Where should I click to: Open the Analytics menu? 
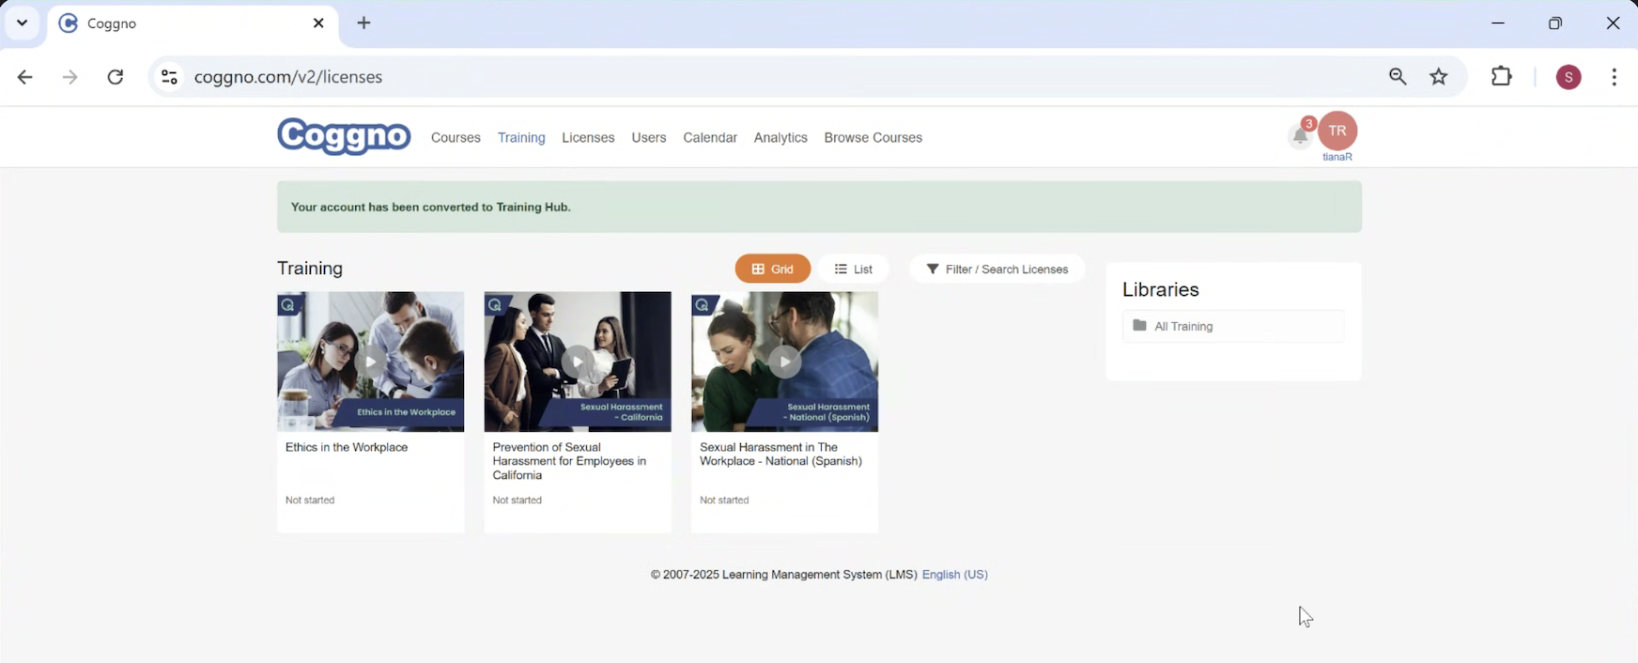pyautogui.click(x=780, y=137)
